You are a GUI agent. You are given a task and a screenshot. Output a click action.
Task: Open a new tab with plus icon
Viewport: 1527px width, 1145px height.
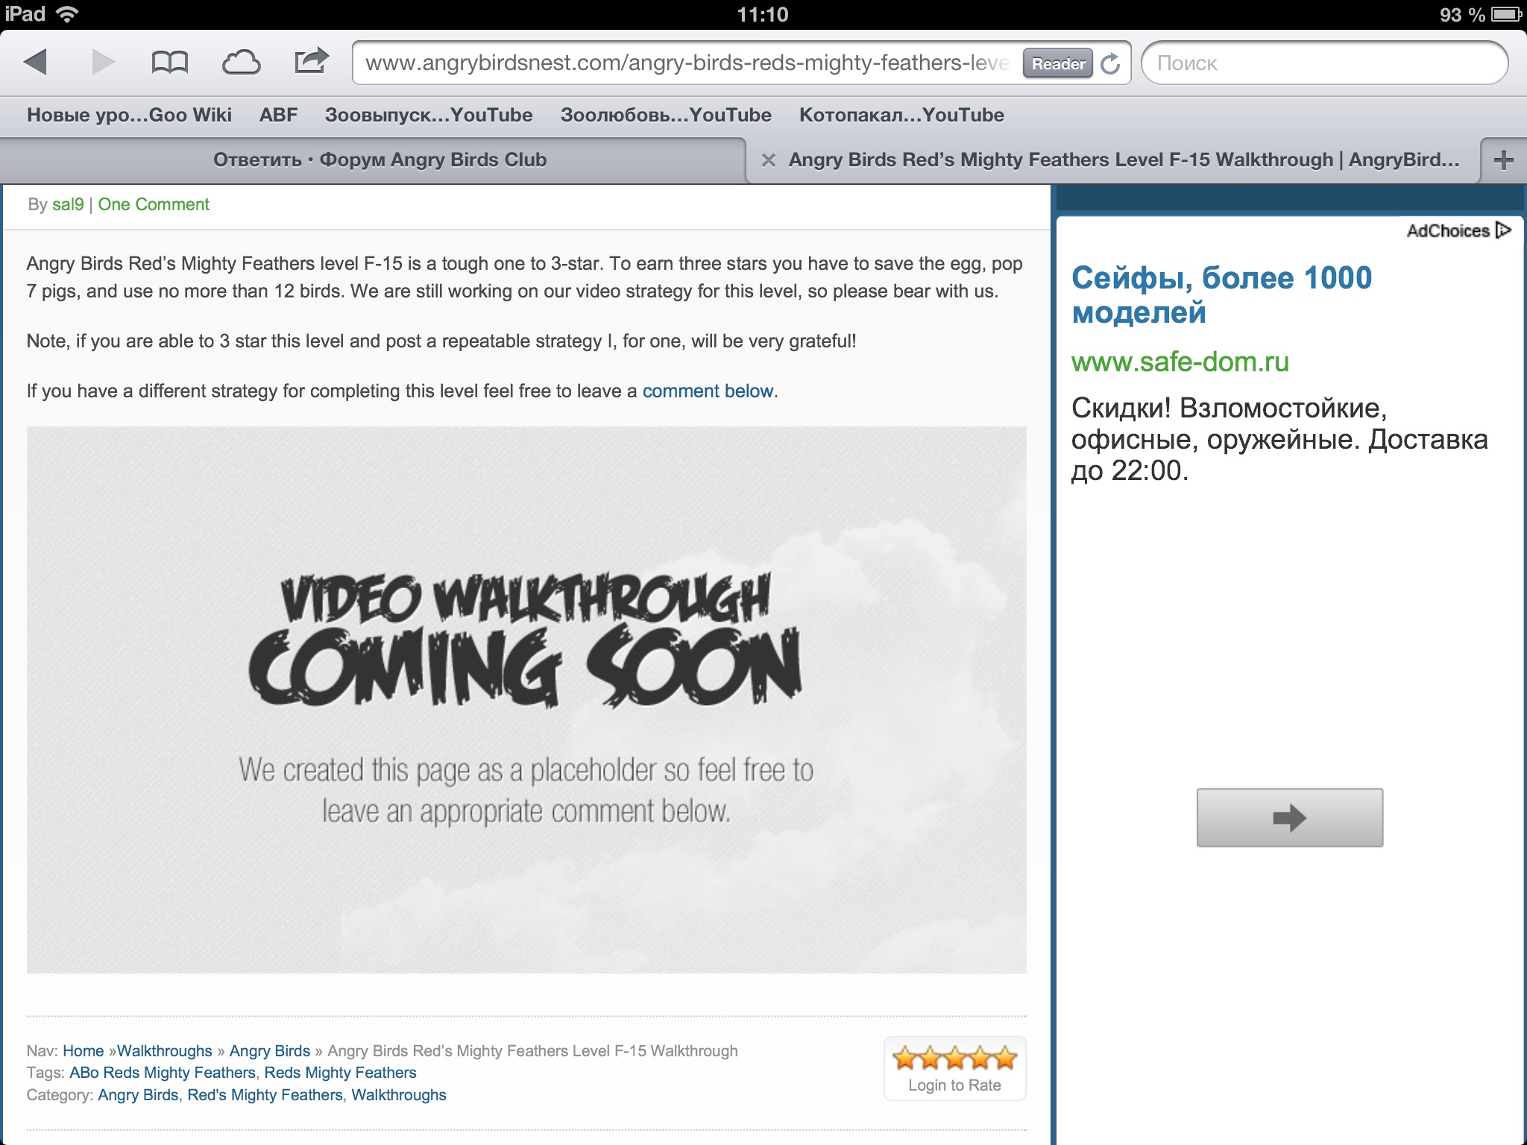coord(1503,160)
